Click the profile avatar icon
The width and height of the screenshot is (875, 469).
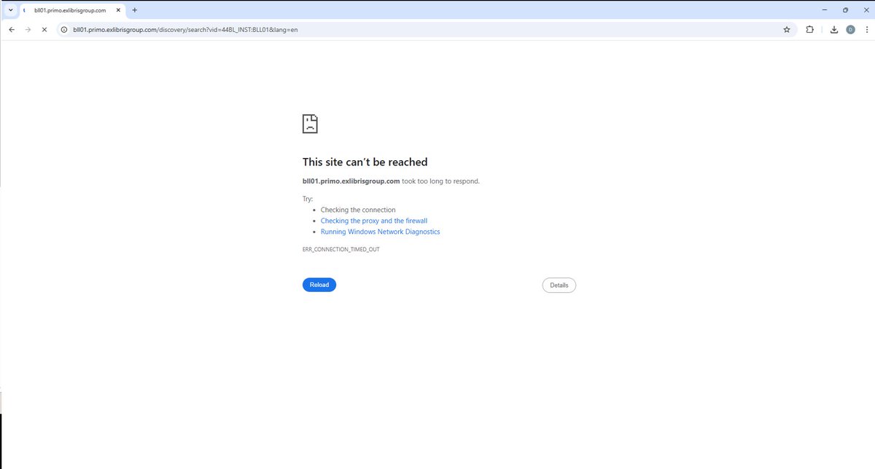point(850,30)
